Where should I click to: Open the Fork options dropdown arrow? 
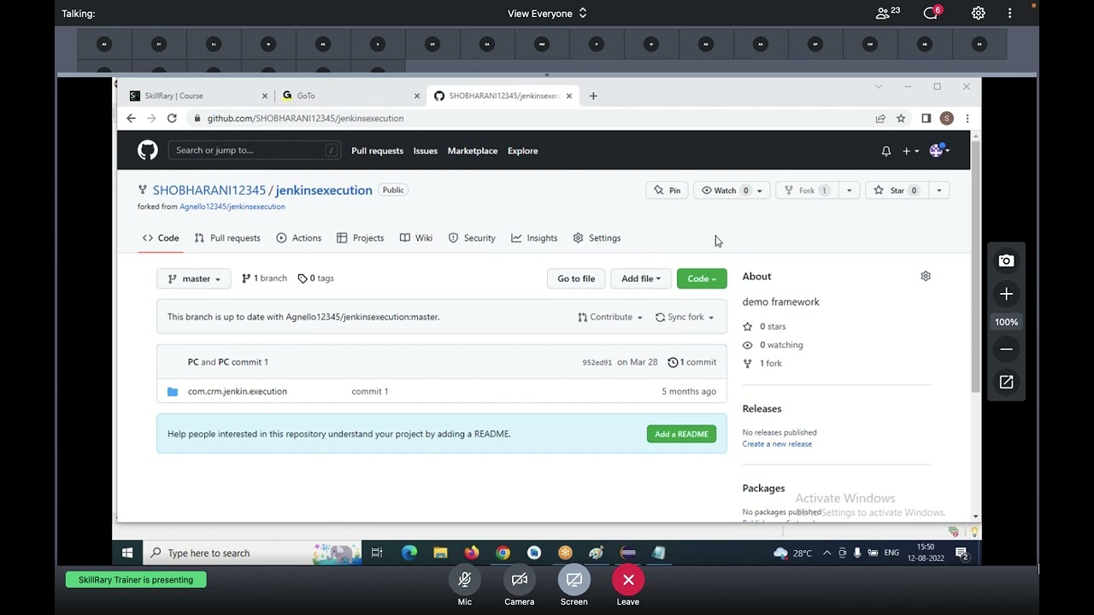tap(849, 190)
